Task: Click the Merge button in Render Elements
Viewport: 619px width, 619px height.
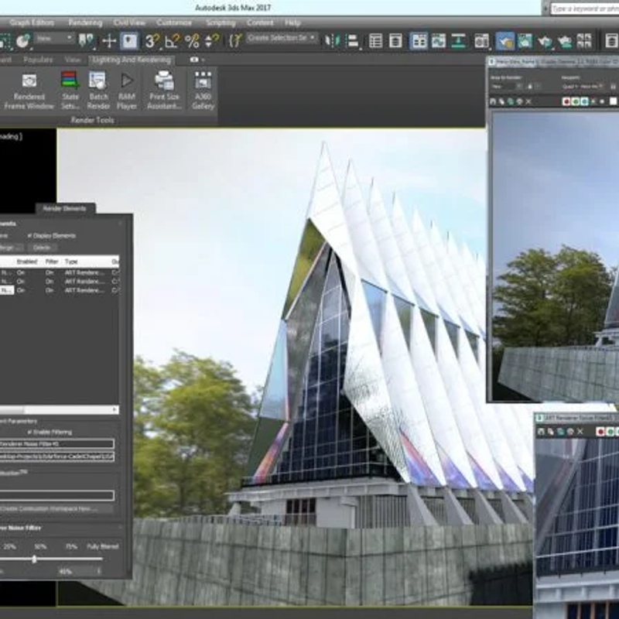Action: 11,248
